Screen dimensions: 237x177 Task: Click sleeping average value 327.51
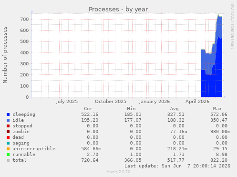pos(176,115)
